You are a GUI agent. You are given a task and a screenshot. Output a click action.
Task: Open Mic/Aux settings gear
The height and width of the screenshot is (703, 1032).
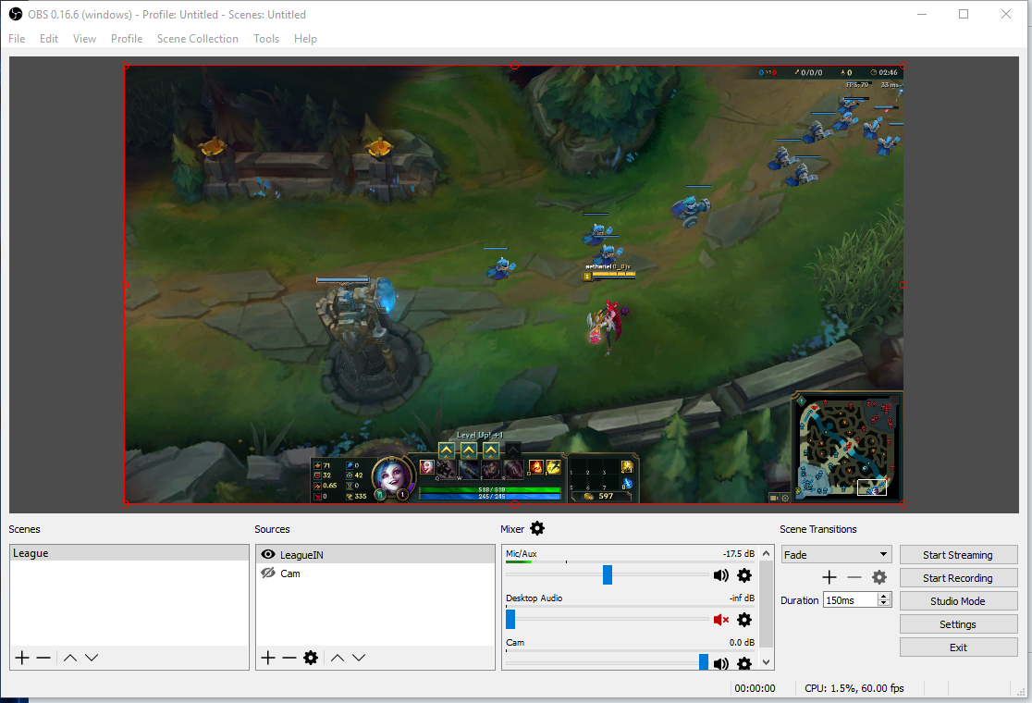pyautogui.click(x=744, y=575)
